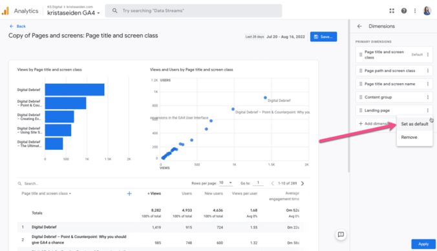Open the help question mark icon
The width and height of the screenshot is (437, 251).
tap(403, 11)
